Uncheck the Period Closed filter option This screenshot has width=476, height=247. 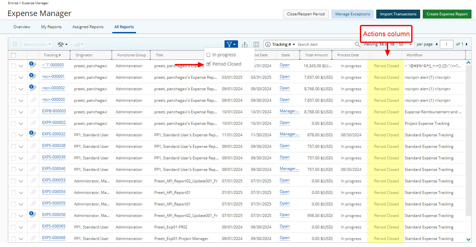coord(208,64)
